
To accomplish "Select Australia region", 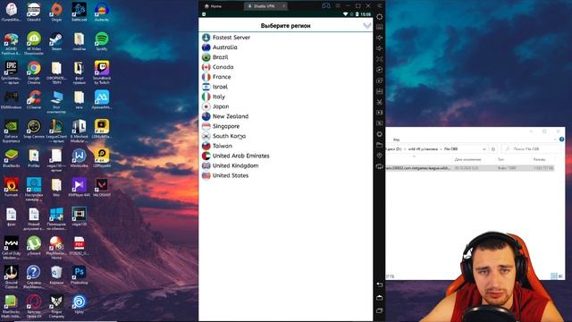I will [x=286, y=47].
